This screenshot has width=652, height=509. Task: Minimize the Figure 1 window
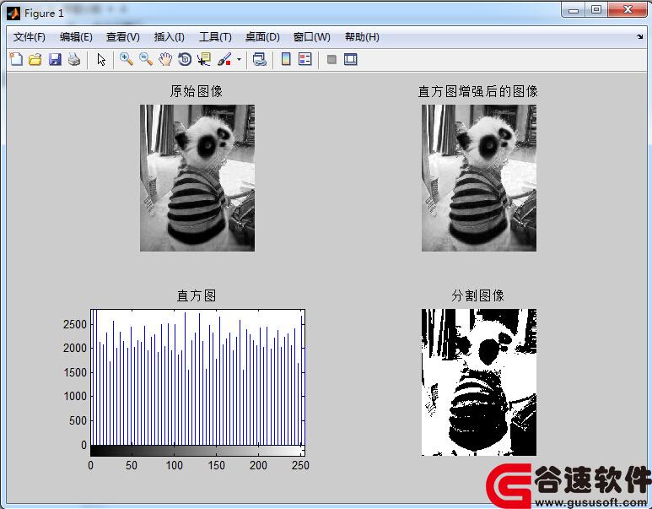click(x=574, y=9)
